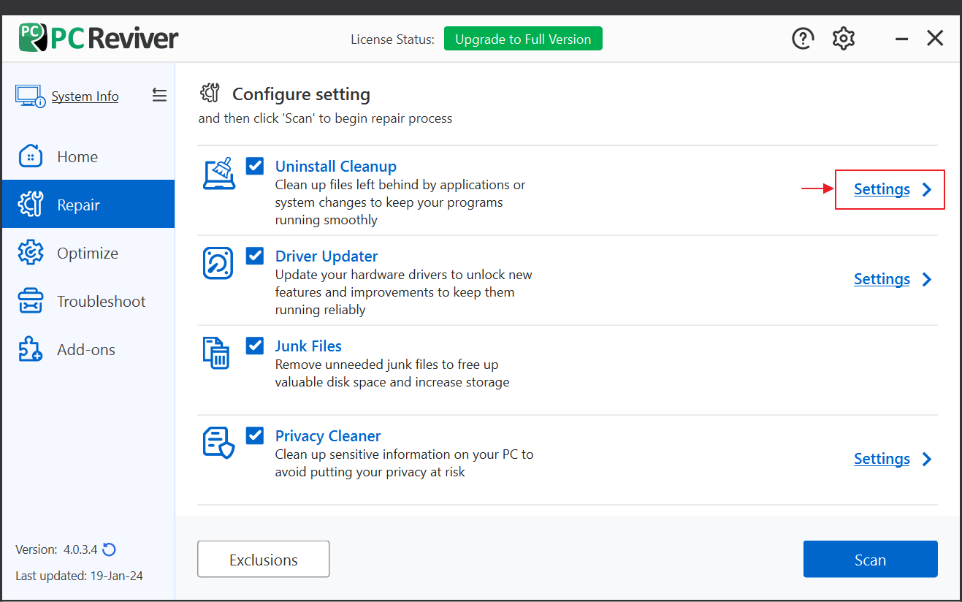962x602 pixels.
Task: Click the Optimize gear icon
Action: tap(30, 253)
